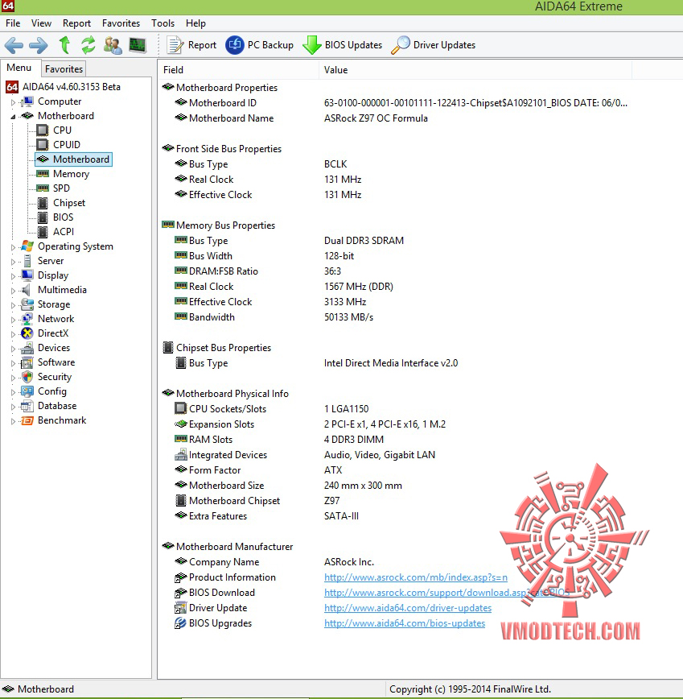Viewport: 683px width, 699px height.
Task: Click the Storage tree icon
Action: [27, 304]
